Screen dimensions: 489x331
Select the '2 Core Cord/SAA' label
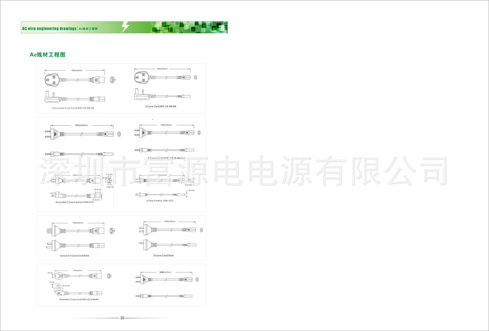pyautogui.click(x=163, y=255)
